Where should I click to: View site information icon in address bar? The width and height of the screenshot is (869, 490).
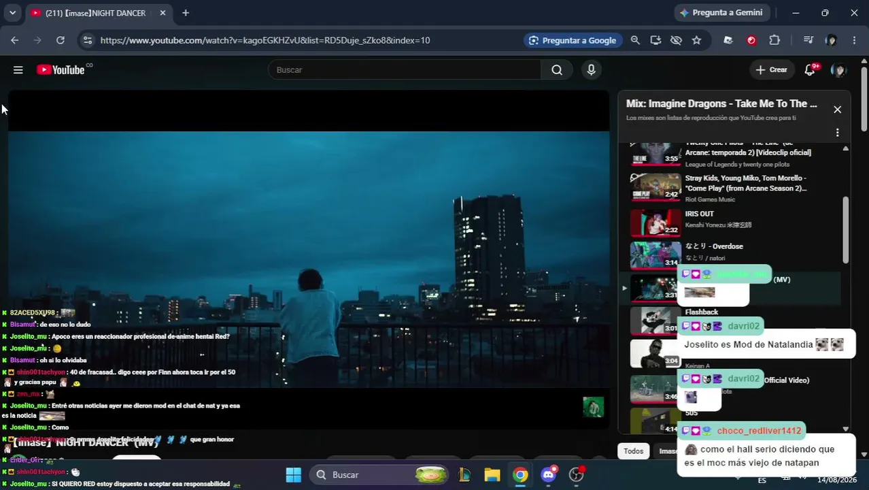(87, 40)
